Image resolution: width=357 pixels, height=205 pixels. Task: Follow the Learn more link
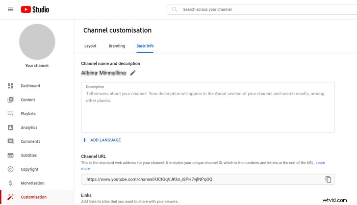click(x=320, y=163)
